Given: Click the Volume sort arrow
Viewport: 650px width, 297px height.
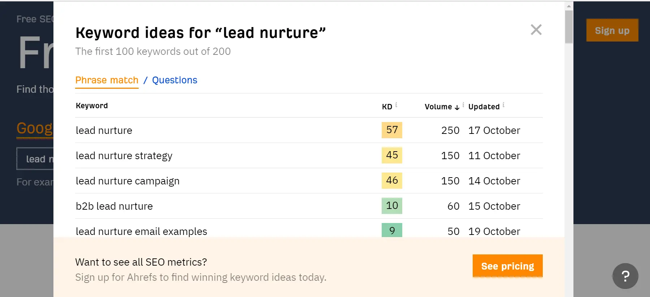Looking at the screenshot, I should click(457, 107).
